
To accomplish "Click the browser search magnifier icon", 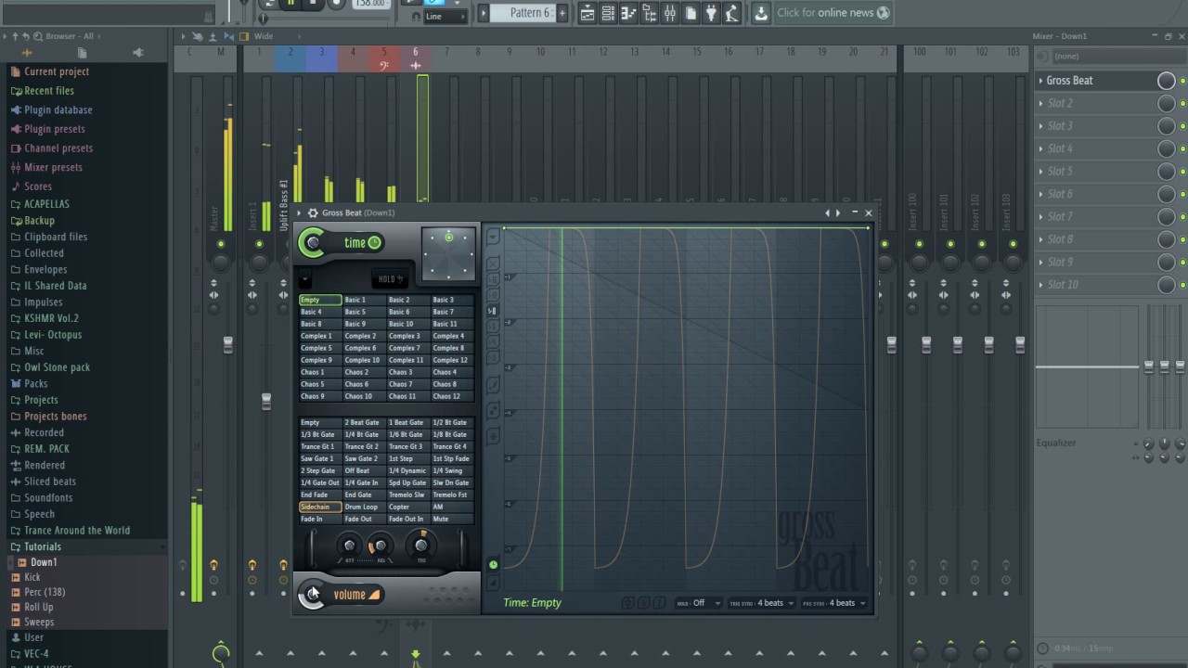I will click(x=38, y=36).
